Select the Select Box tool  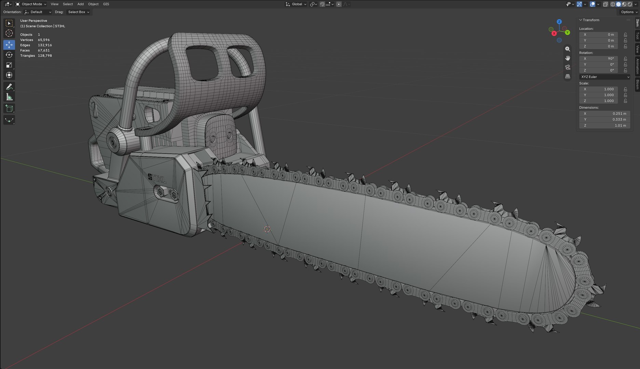[x=9, y=23]
